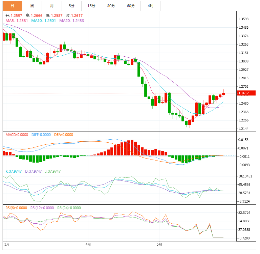260x254 pixels.
Task: Click the 102.3451 KDJ axis value
Action: (245, 176)
